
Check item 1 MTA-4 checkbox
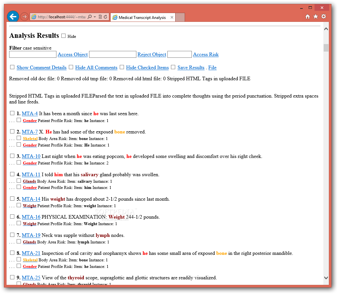[x=12, y=113]
